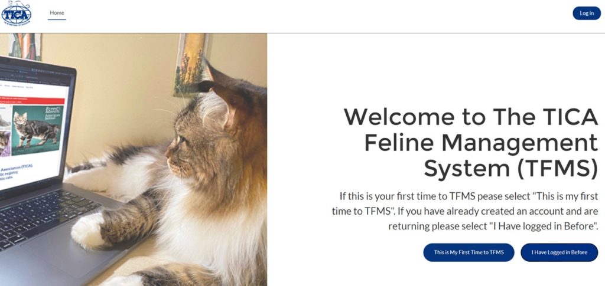Click the paragraph line starting If this is

tap(469, 196)
